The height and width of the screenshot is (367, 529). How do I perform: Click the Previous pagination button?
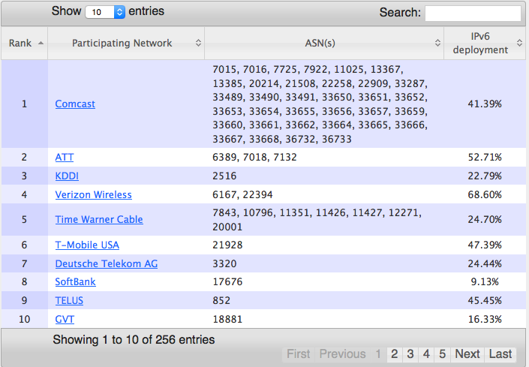[x=342, y=354]
